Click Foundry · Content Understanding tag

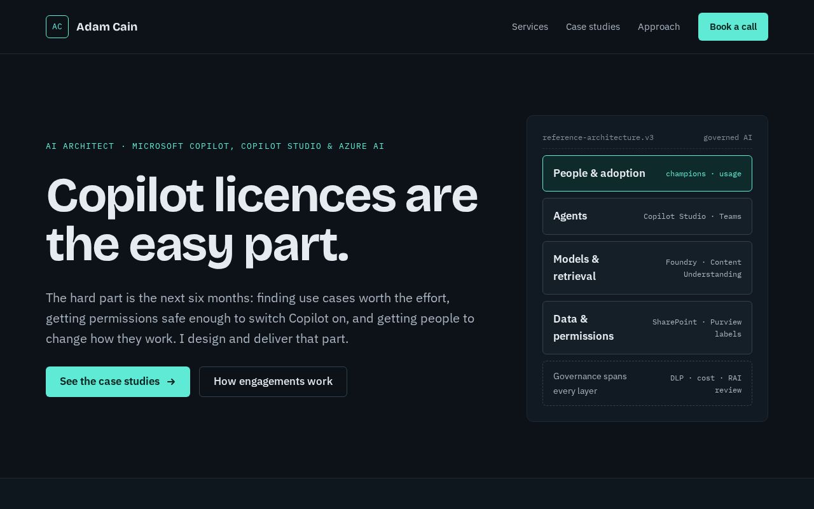point(703,268)
